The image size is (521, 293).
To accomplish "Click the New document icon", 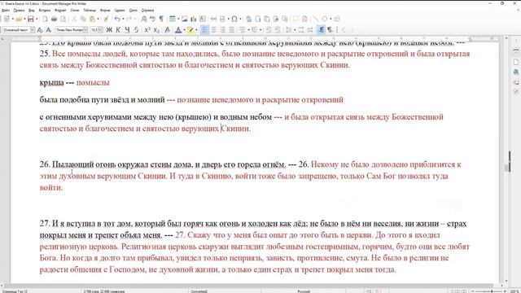I will point(7,19).
